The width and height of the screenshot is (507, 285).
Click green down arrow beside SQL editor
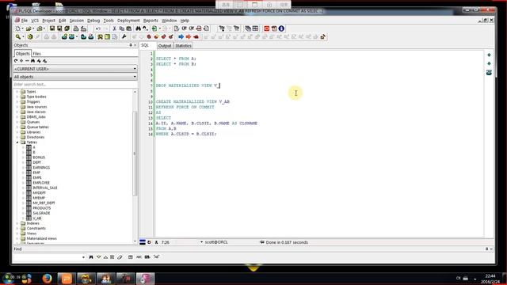coord(489,63)
